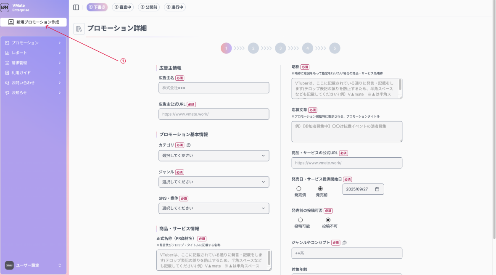Click the sidebar toggle panel icon

pos(76,7)
